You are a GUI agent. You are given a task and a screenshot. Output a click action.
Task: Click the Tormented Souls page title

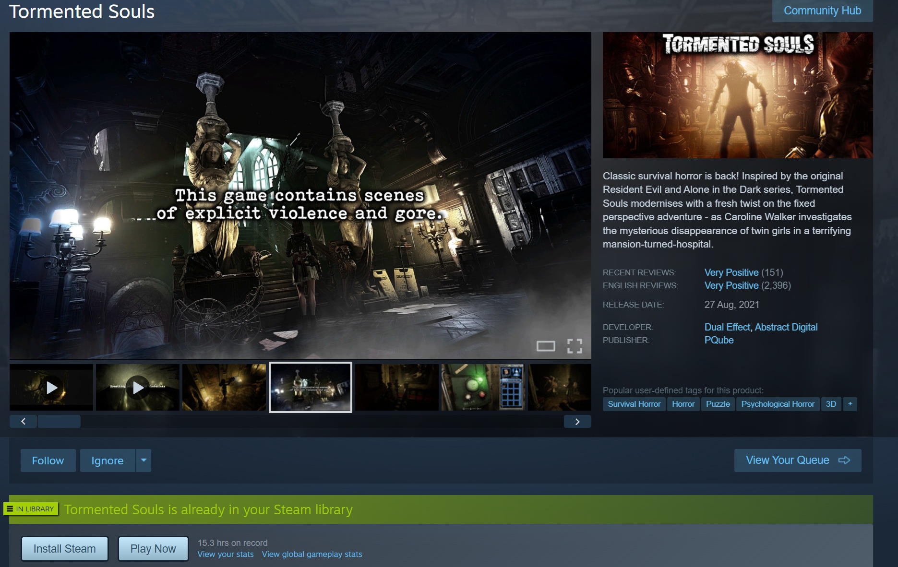82,11
